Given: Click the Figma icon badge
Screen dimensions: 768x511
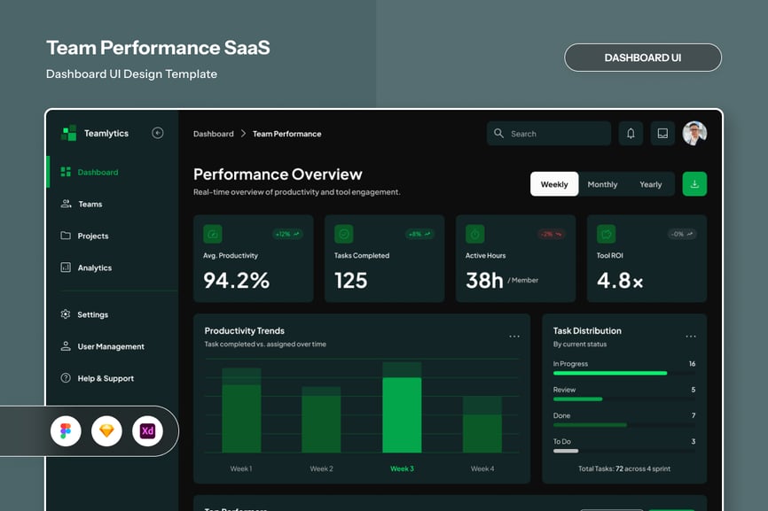Looking at the screenshot, I should click(x=66, y=431).
